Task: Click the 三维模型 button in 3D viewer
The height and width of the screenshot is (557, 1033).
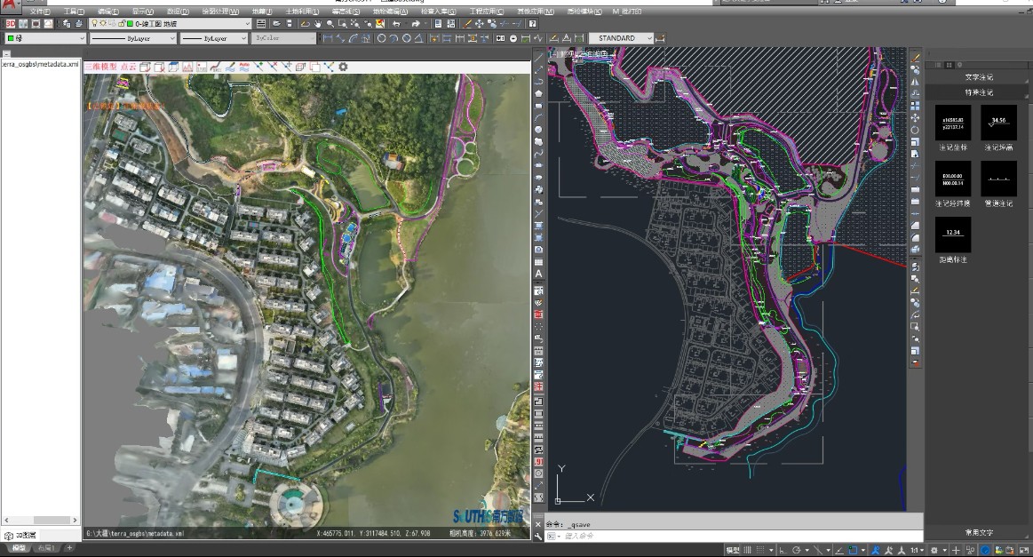Action: [100, 67]
